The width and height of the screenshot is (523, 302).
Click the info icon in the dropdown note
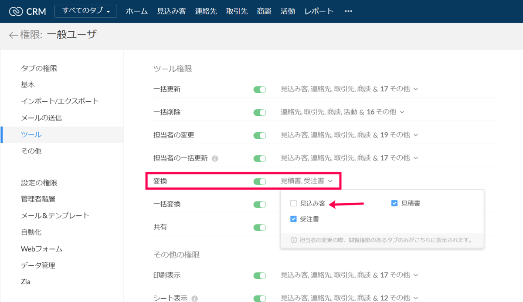[x=294, y=240]
